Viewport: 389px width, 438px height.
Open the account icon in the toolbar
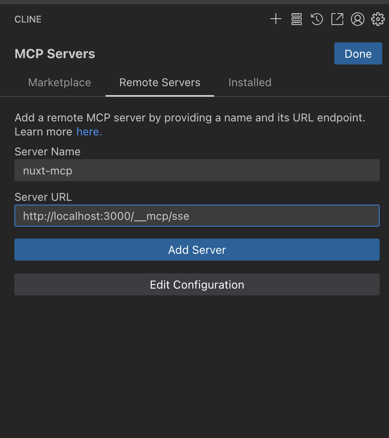tap(358, 19)
